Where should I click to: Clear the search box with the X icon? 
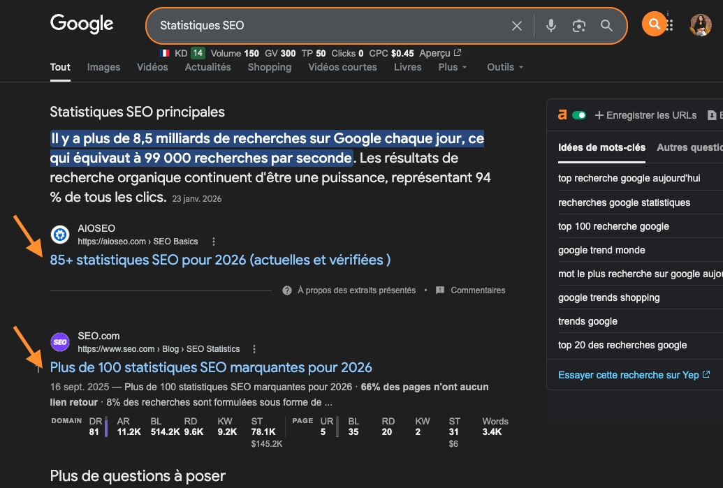pyautogui.click(x=516, y=25)
